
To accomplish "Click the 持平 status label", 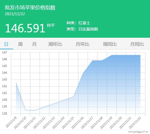I will [51, 25].
